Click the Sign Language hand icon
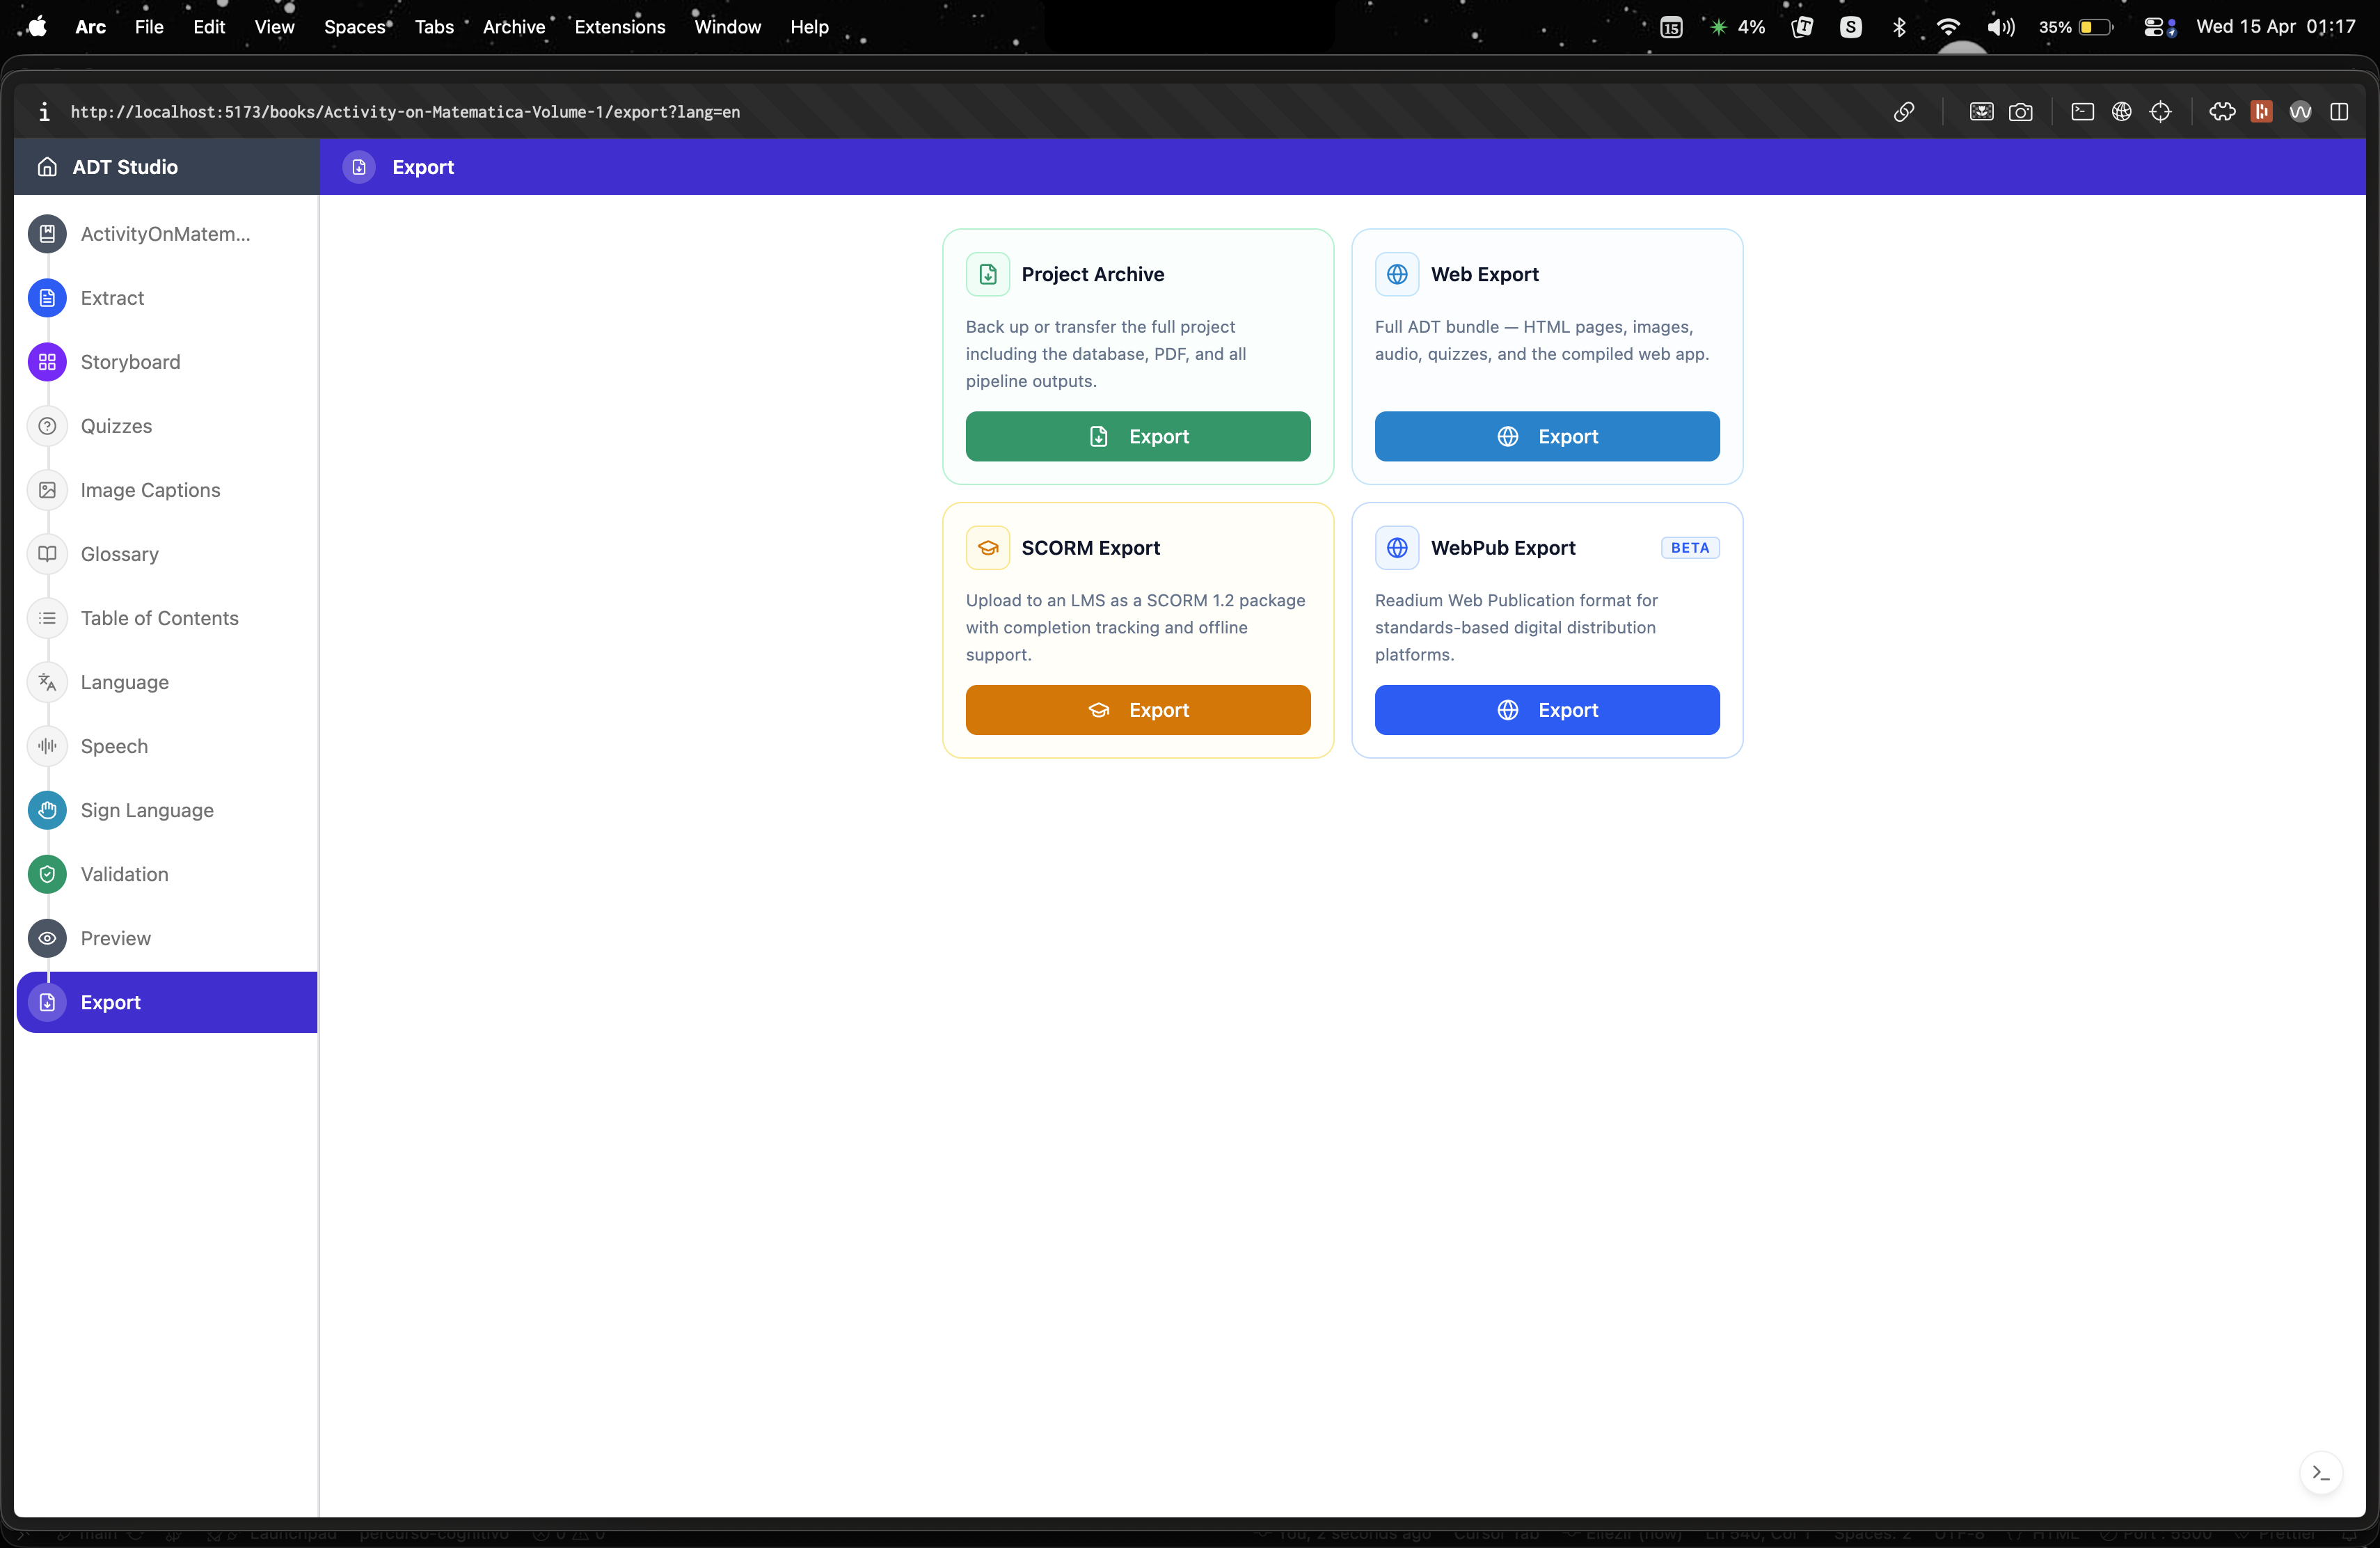Image resolution: width=2380 pixels, height=1548 pixels. [47, 810]
